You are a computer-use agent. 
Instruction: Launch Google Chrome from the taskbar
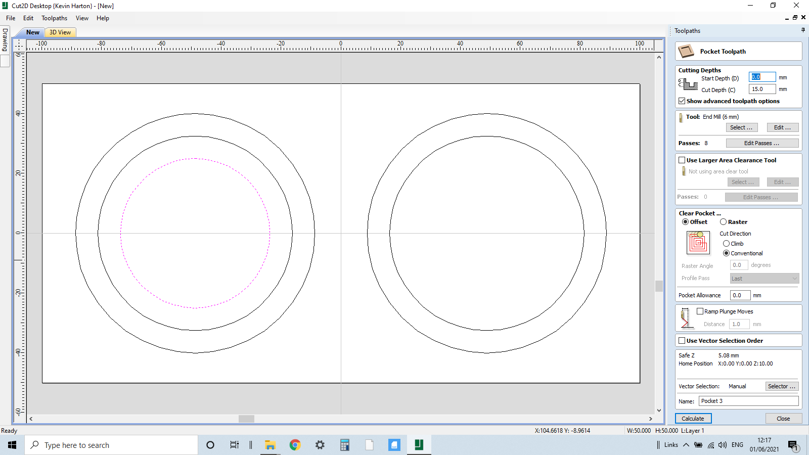(x=295, y=445)
